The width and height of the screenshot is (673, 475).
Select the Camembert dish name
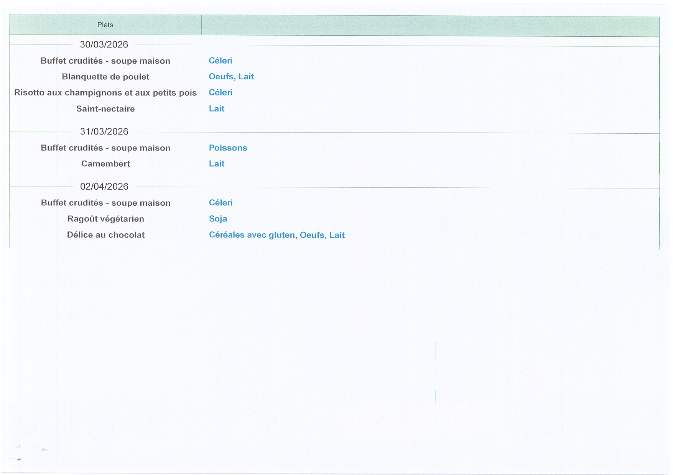[x=105, y=164]
